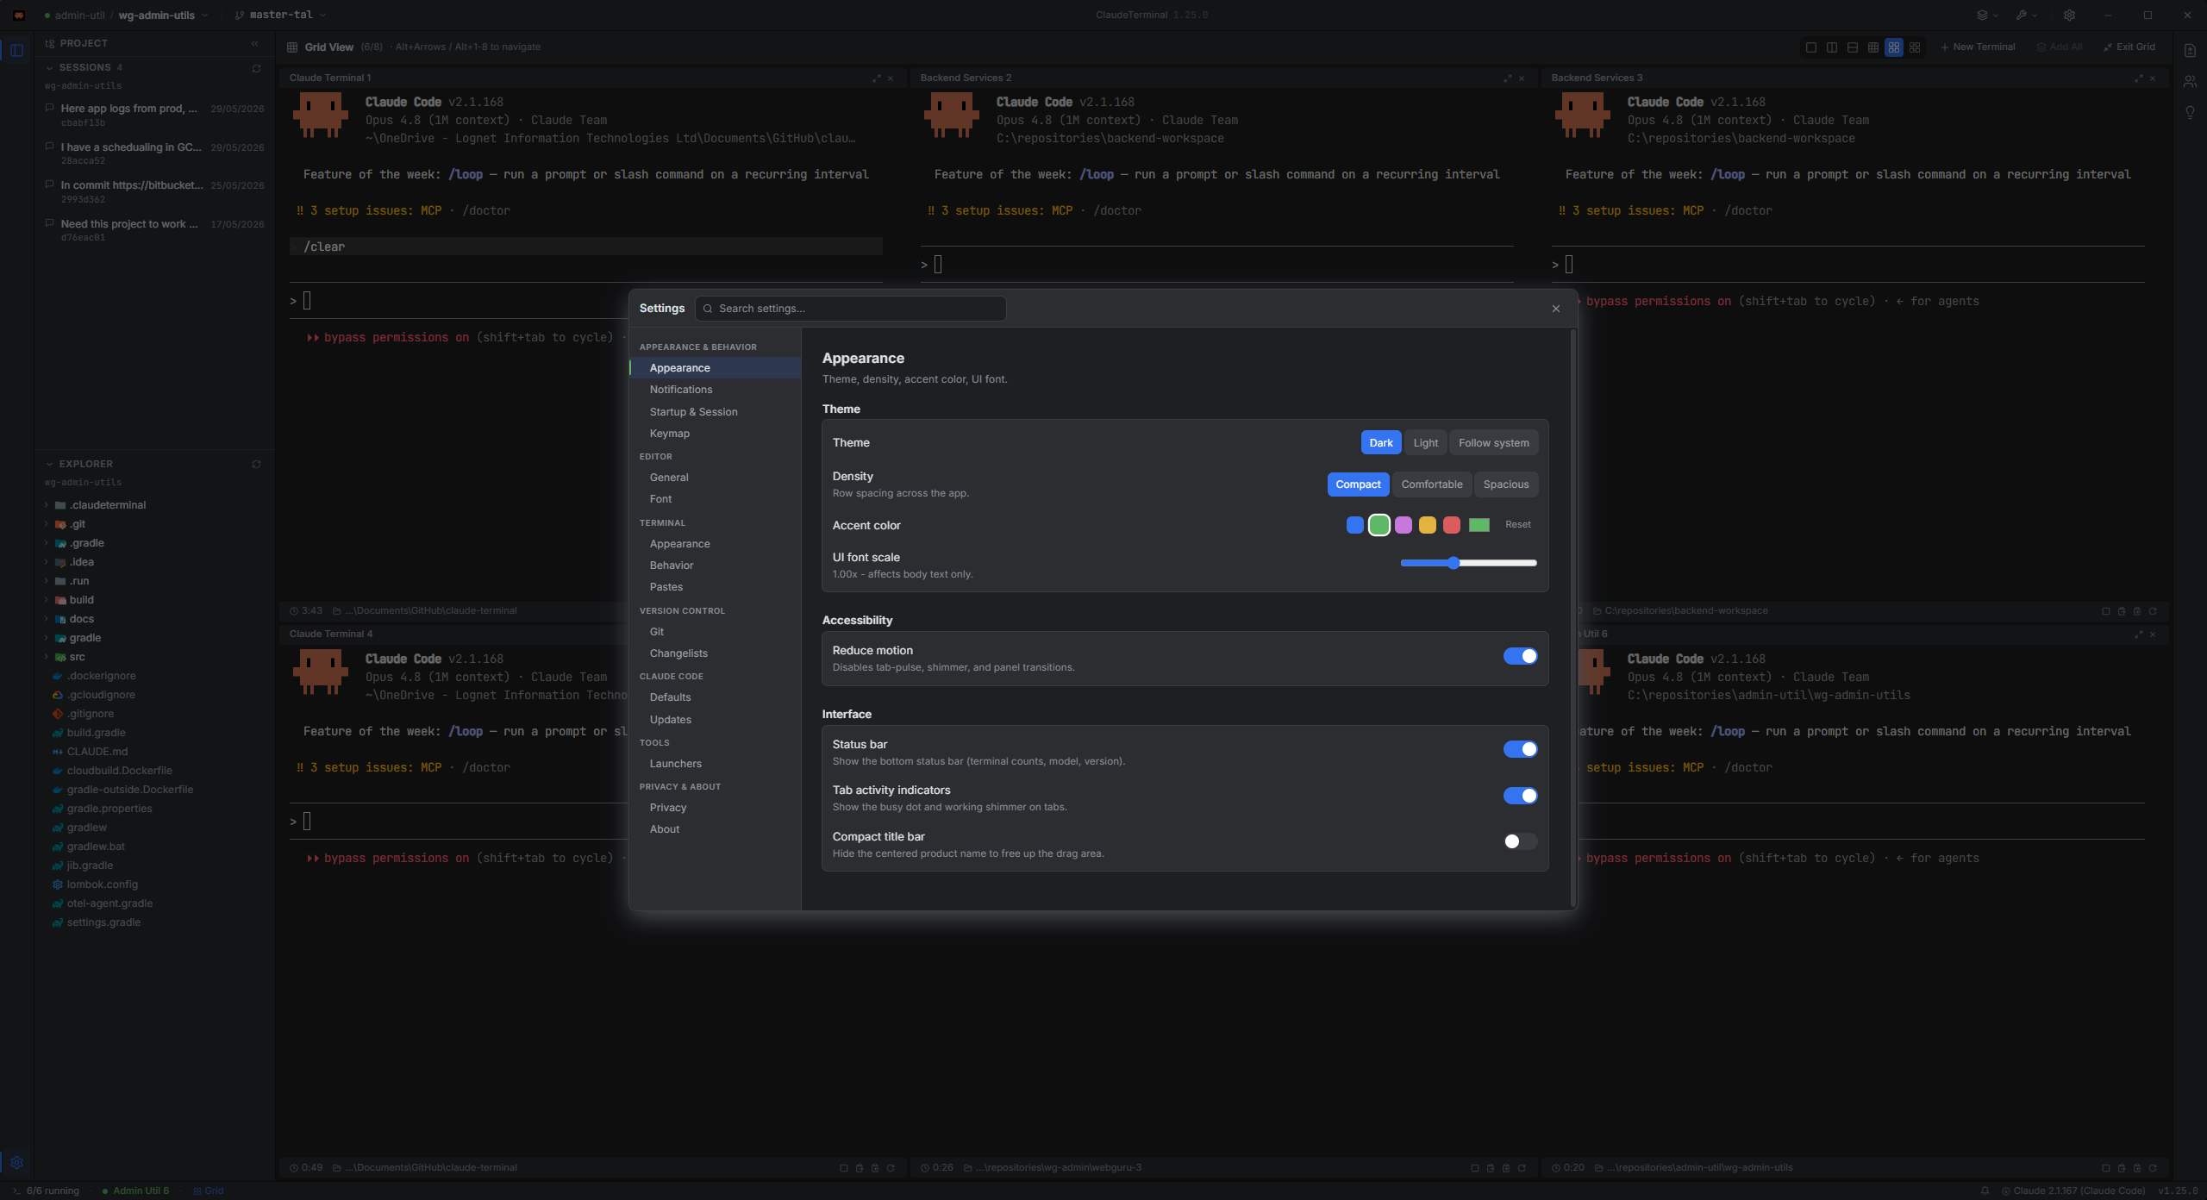Pick the blue accent color swatch
Screen dimensions: 2207x1200
tap(1355, 525)
